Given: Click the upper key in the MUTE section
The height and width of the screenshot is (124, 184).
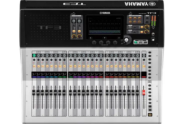Looking at the screenshot, I should click(147, 18).
